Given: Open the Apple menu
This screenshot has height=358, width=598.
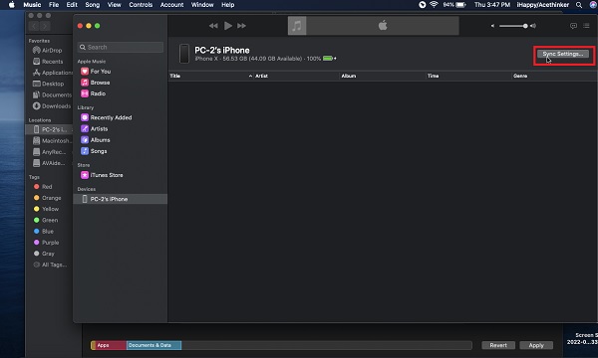Looking at the screenshot, I should coord(11,5).
